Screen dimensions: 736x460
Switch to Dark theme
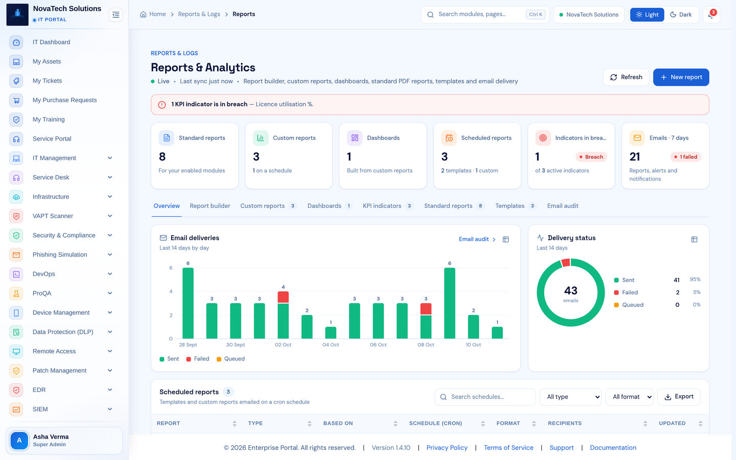click(681, 15)
